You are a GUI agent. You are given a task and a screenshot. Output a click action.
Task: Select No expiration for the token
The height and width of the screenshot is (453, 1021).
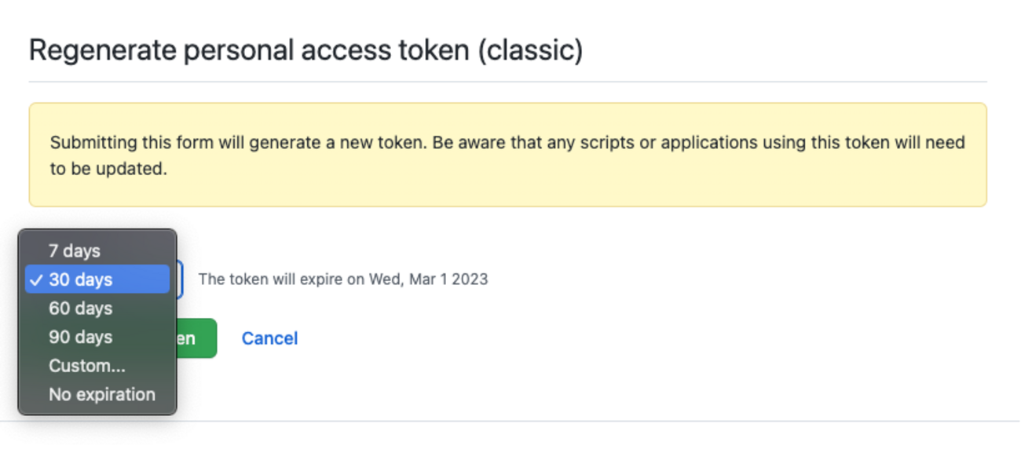click(102, 395)
